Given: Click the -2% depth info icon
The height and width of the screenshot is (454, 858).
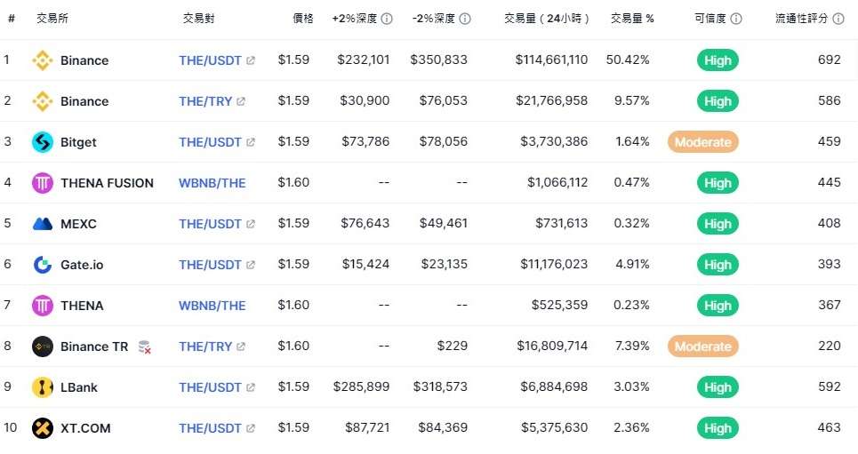Looking at the screenshot, I should (465, 19).
